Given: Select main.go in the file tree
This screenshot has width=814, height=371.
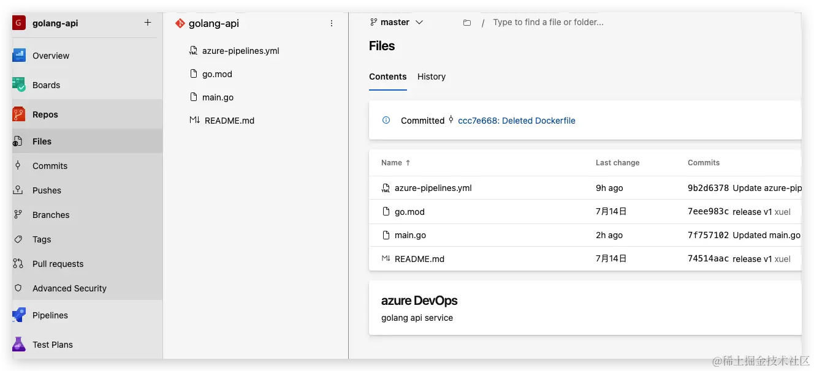Looking at the screenshot, I should tap(218, 97).
